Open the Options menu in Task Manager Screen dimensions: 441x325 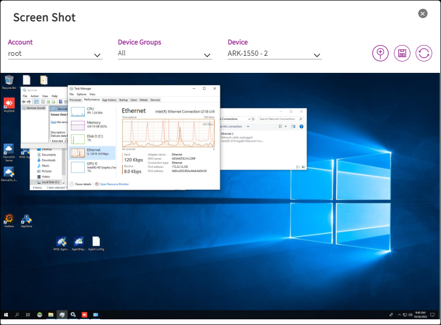click(x=81, y=94)
